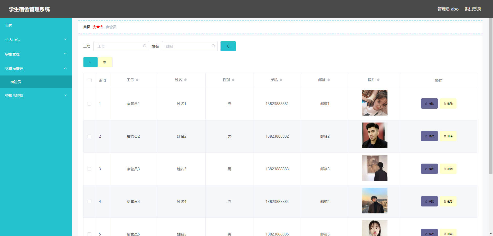Click the 工号 search input field
Screen dimensions: 493x236
pyautogui.click(x=121, y=46)
